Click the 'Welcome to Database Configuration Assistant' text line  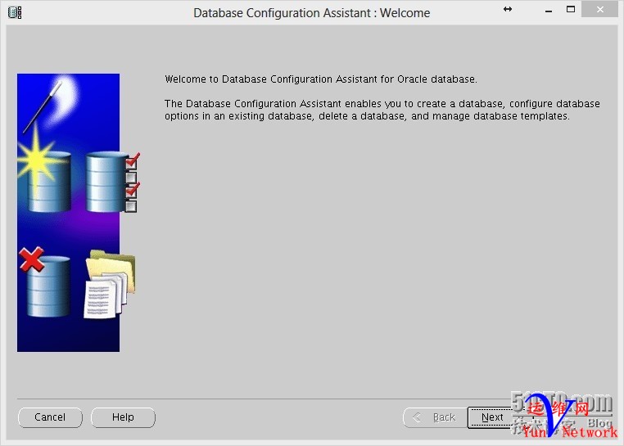(321, 79)
